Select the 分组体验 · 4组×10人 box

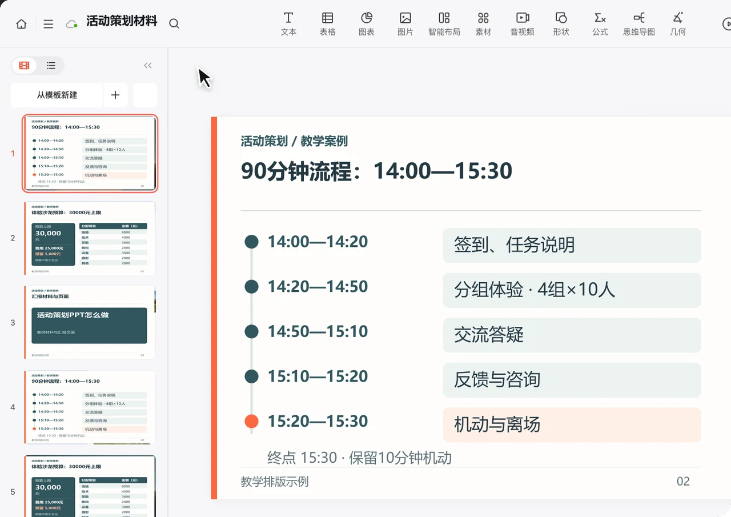(572, 290)
